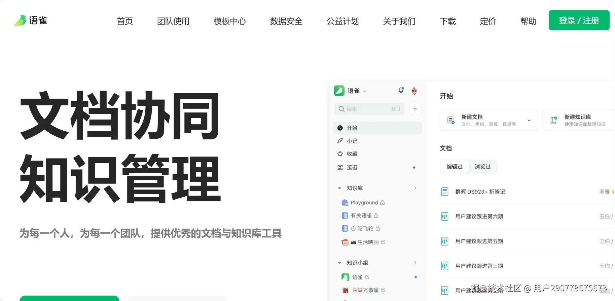
Task: Select 公益计划 in top navigation
Action: point(343,21)
